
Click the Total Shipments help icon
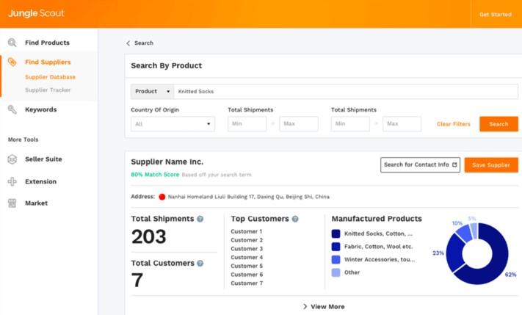coord(200,219)
